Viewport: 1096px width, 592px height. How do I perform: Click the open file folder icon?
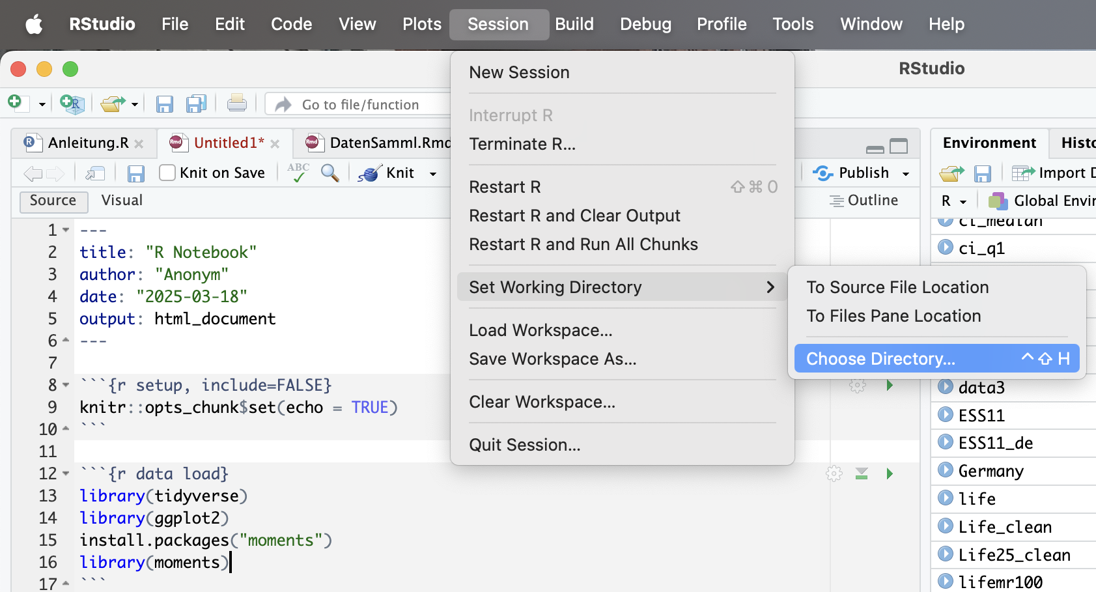113,104
